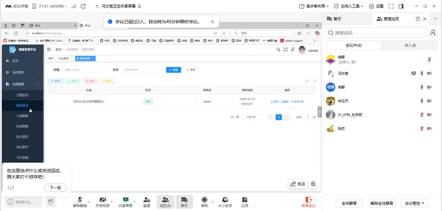Screen dimensions: 442x211
Task: Click the 解除静音 microphone icon
Action: [x=80, y=199]
